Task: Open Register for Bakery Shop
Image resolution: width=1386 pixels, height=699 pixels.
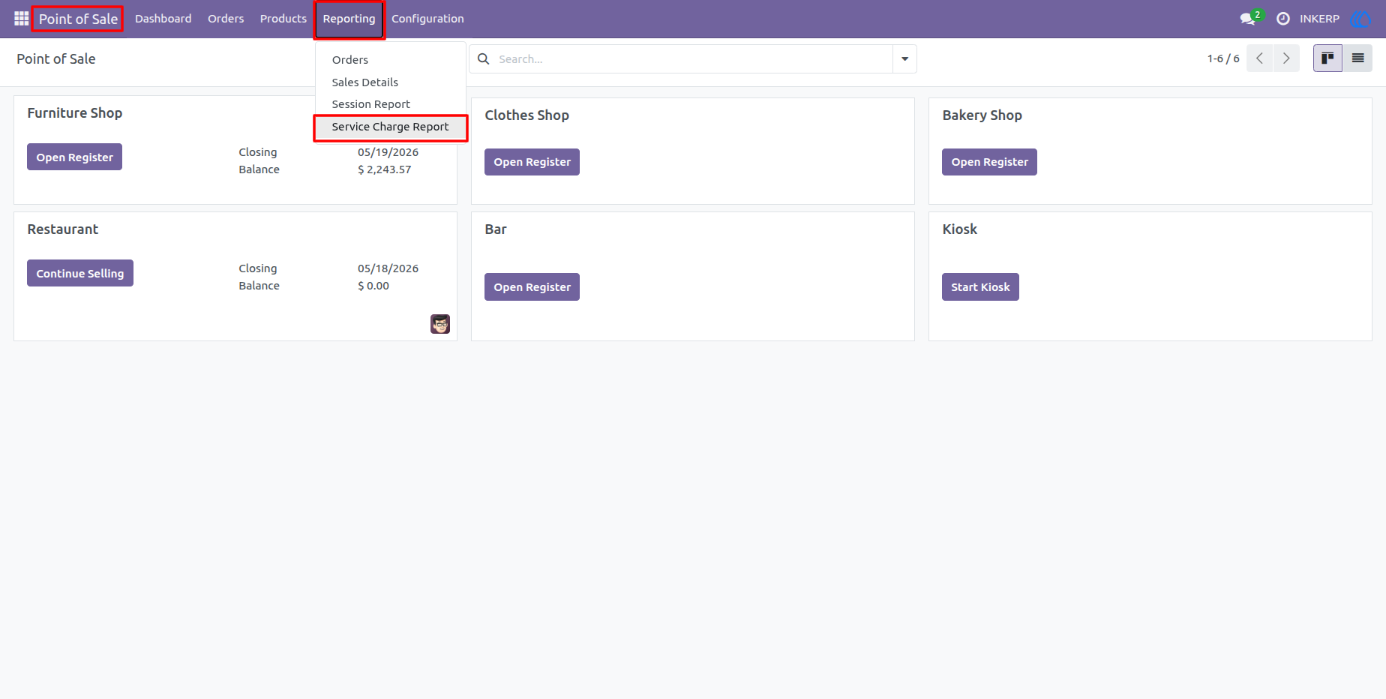Action: tap(989, 162)
